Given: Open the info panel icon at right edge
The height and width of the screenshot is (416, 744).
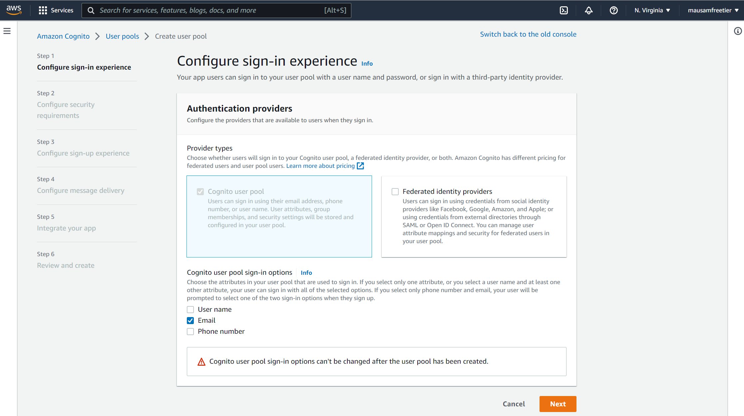Looking at the screenshot, I should pyautogui.click(x=738, y=31).
